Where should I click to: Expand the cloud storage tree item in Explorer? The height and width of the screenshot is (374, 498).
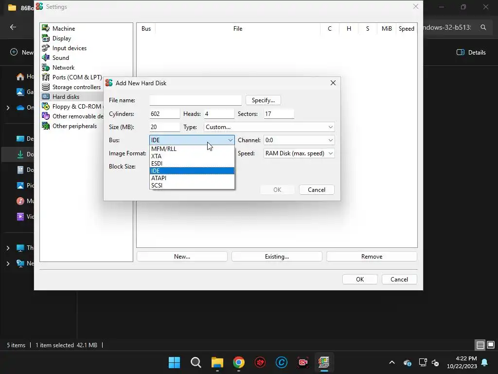8,108
